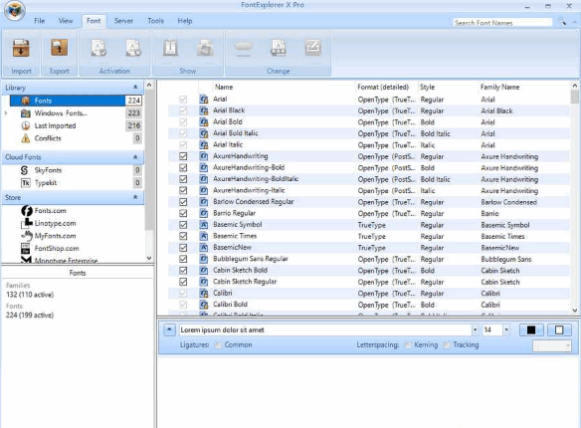Open the Tools menu
The height and width of the screenshot is (428, 581).
155,21
